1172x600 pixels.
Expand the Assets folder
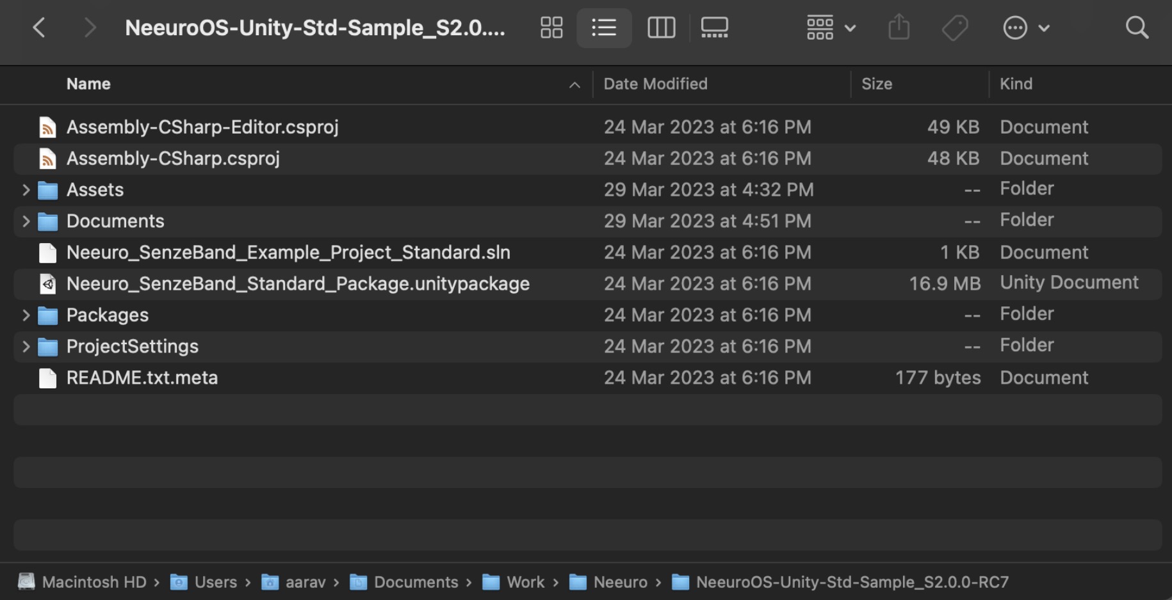click(25, 189)
